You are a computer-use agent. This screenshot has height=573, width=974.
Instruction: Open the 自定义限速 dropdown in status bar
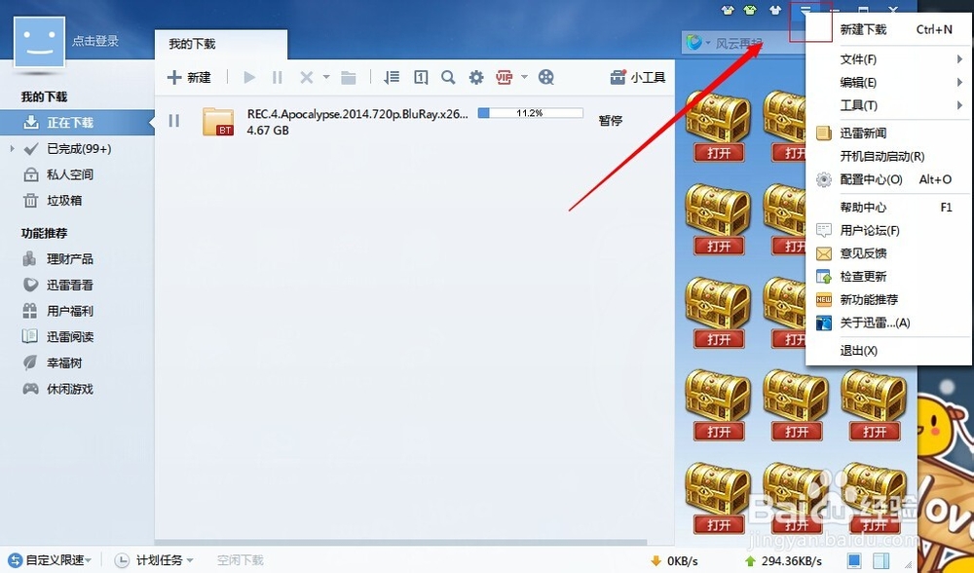(50, 560)
